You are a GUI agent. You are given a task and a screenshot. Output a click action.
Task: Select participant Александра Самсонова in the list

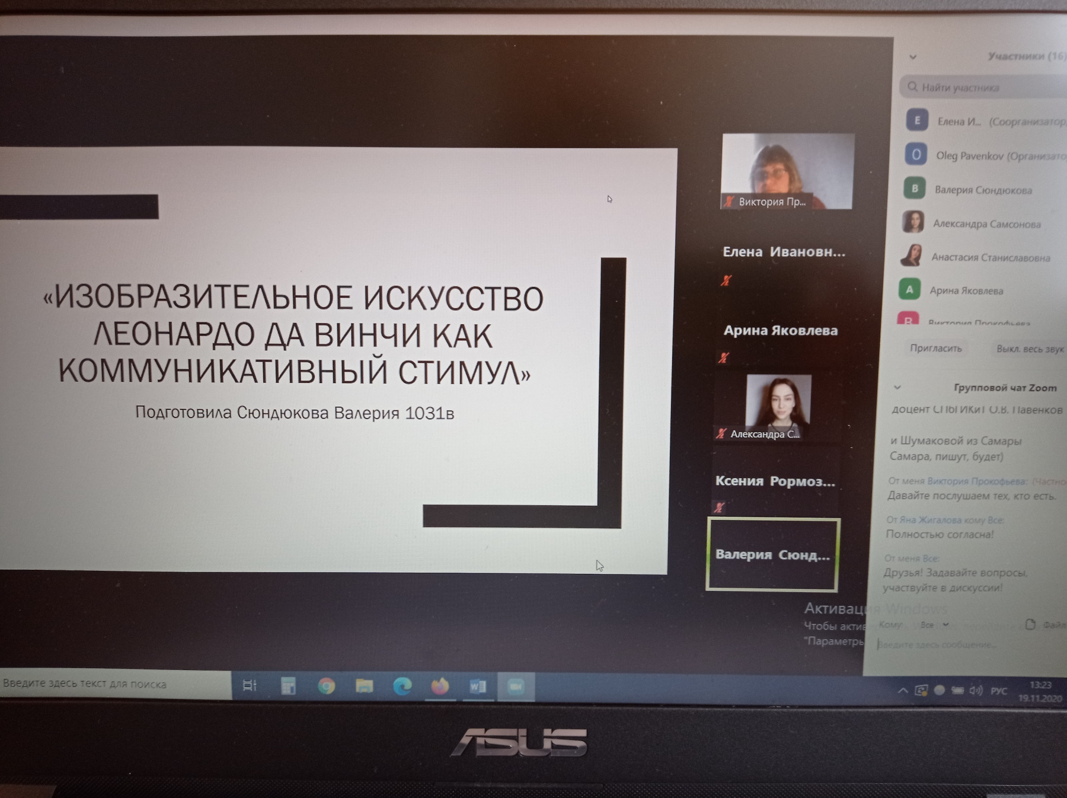tap(984, 223)
